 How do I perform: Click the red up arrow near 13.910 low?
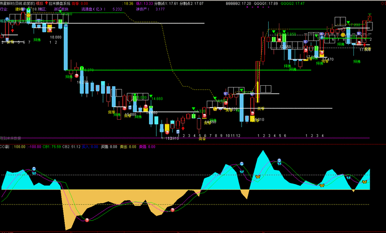click(x=183, y=128)
